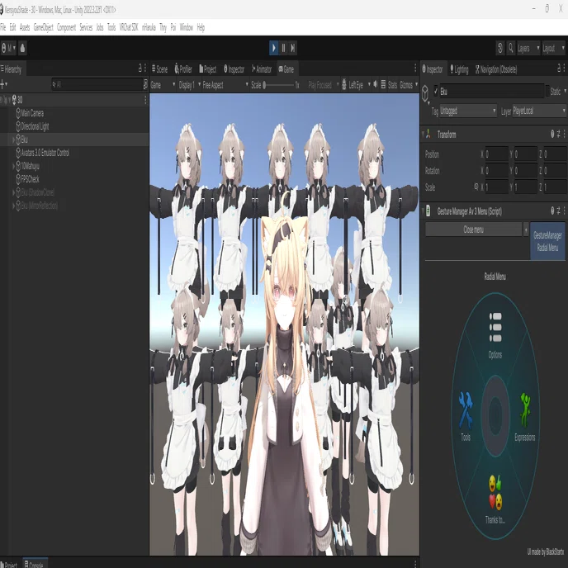The height and width of the screenshot is (568, 568).
Task: Open the Play Focused dropdown
Action: [323, 85]
